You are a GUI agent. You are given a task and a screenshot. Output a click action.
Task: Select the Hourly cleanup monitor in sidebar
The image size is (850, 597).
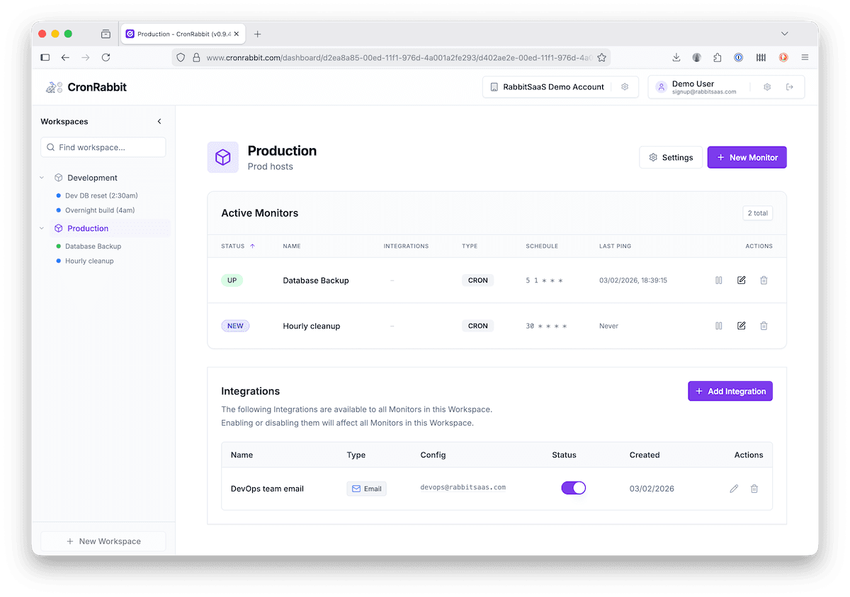coord(88,261)
